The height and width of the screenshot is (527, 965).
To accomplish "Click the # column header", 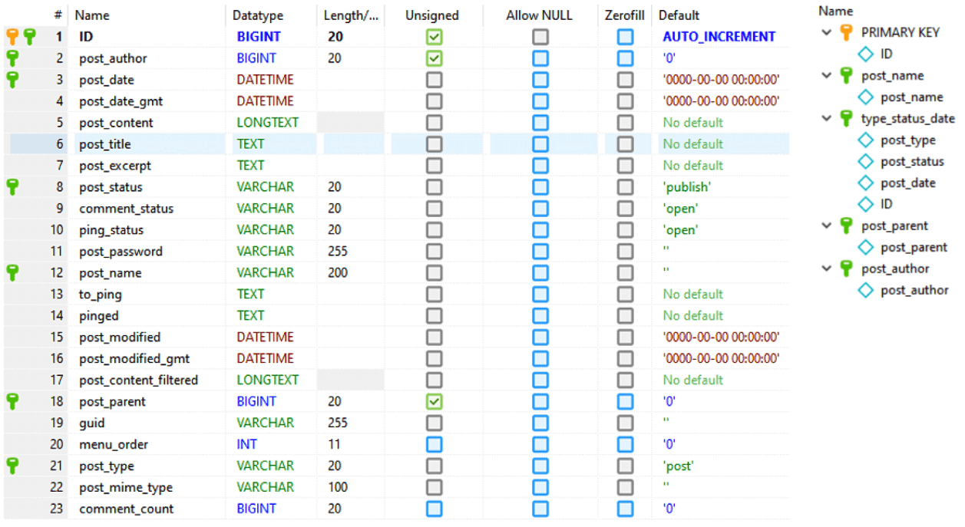I will tap(57, 15).
